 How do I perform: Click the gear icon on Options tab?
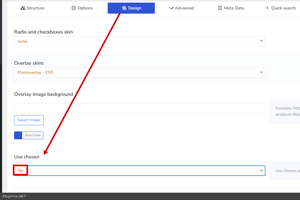74,8
